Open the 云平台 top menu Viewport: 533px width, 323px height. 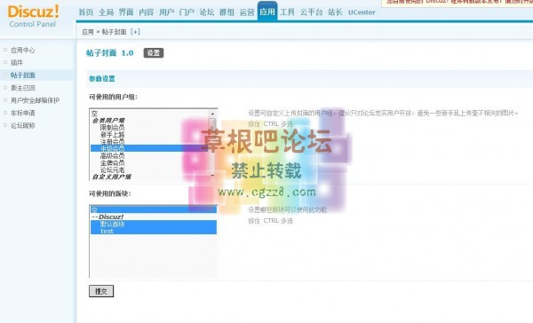pyautogui.click(x=311, y=12)
